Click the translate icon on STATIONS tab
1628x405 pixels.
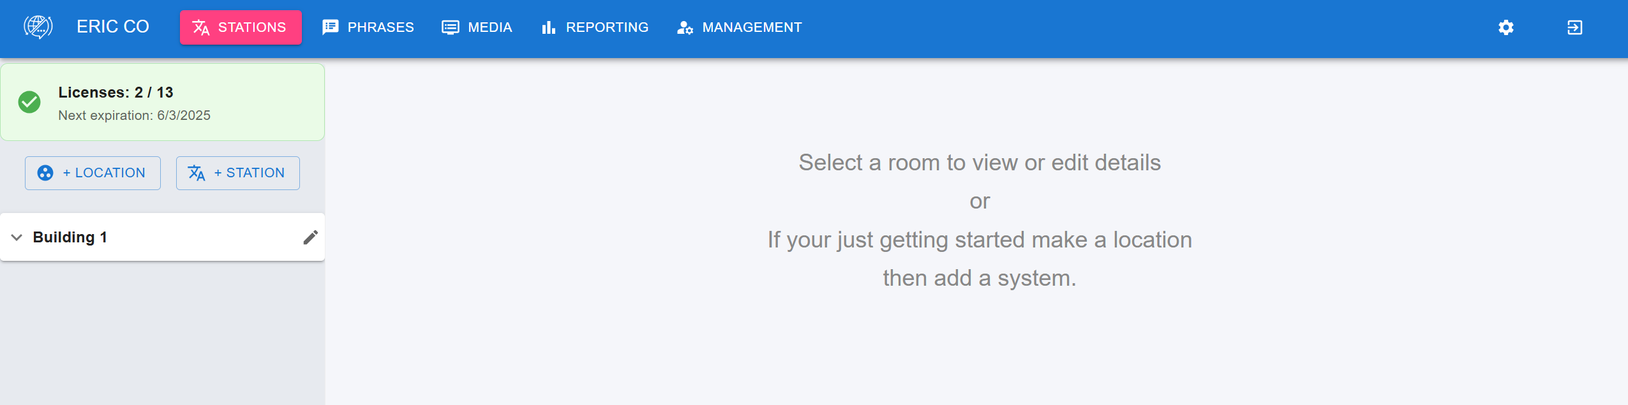(201, 27)
